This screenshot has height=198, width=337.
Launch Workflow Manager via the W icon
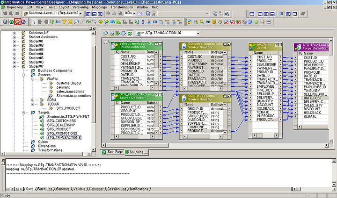pyautogui.click(x=17, y=22)
